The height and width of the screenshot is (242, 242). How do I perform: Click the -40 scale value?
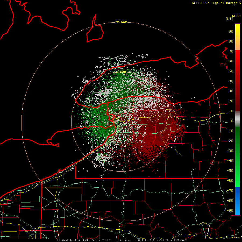(x=230, y=161)
